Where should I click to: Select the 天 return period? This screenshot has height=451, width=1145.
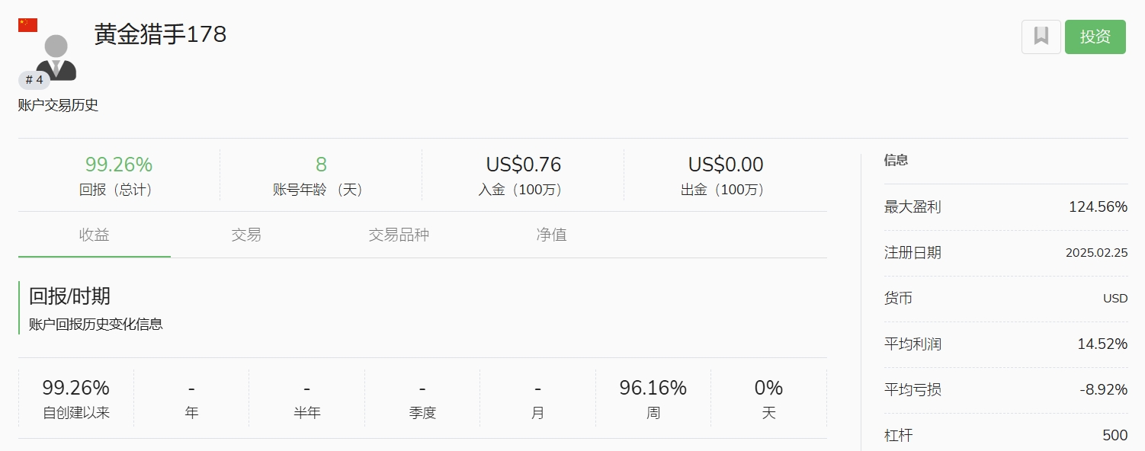coord(768,399)
